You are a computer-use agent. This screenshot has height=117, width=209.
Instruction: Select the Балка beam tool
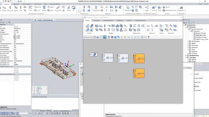click(x=16, y=9)
